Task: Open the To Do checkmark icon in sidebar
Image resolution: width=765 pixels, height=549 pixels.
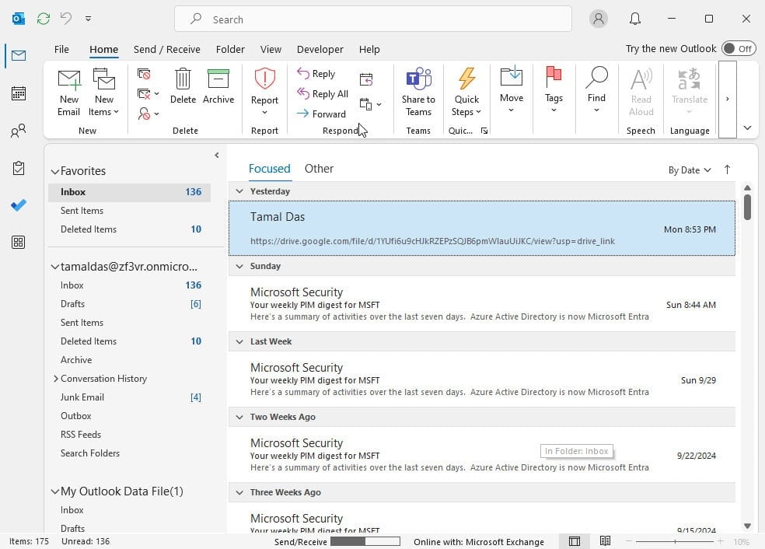Action: click(x=19, y=205)
